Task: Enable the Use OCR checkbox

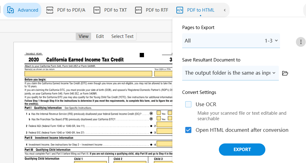Action: tap(188, 104)
